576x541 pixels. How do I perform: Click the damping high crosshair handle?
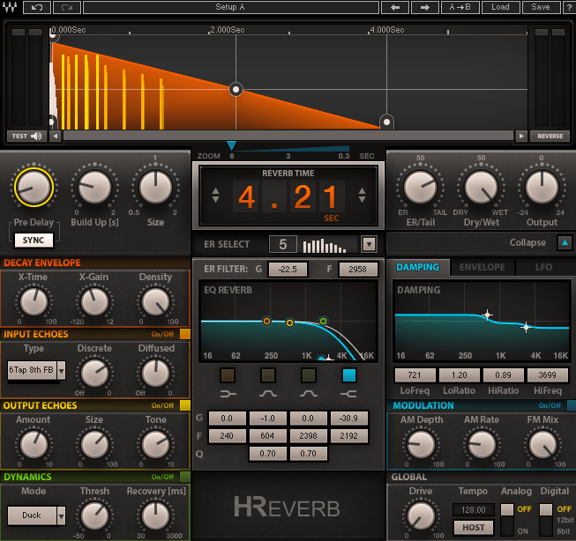click(x=526, y=327)
